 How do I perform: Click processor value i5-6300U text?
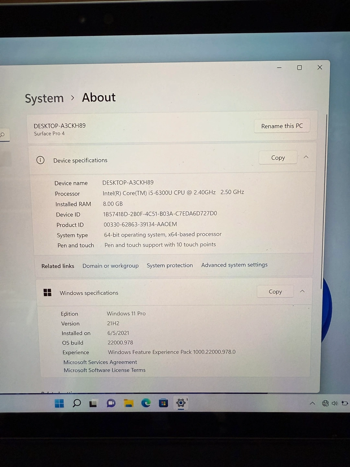[x=174, y=192]
